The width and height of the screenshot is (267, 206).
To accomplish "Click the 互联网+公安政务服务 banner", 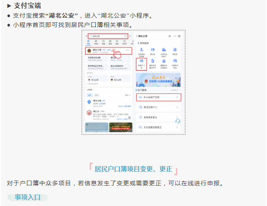I will click(158, 80).
